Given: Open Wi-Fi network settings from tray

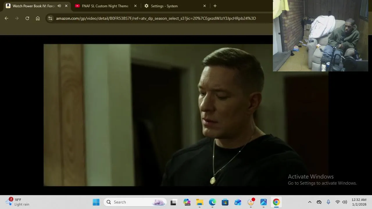Looking at the screenshot, I should tap(338, 202).
